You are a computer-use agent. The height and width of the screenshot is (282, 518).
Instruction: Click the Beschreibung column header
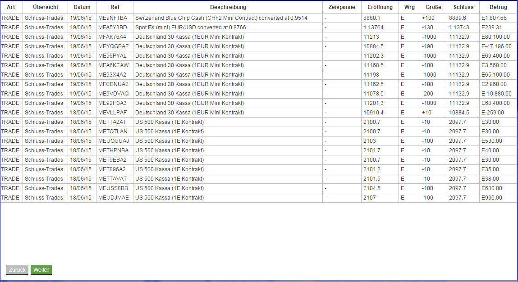[x=227, y=7]
